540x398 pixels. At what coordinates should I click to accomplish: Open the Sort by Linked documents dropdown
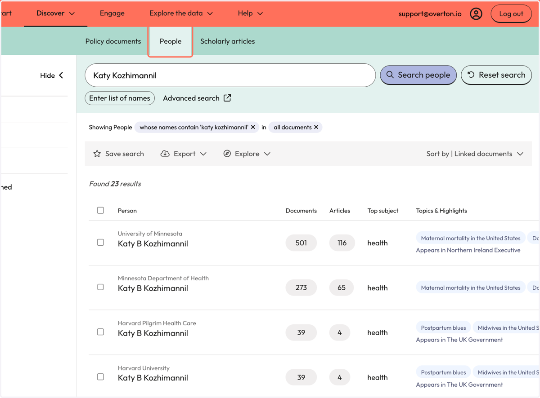475,154
